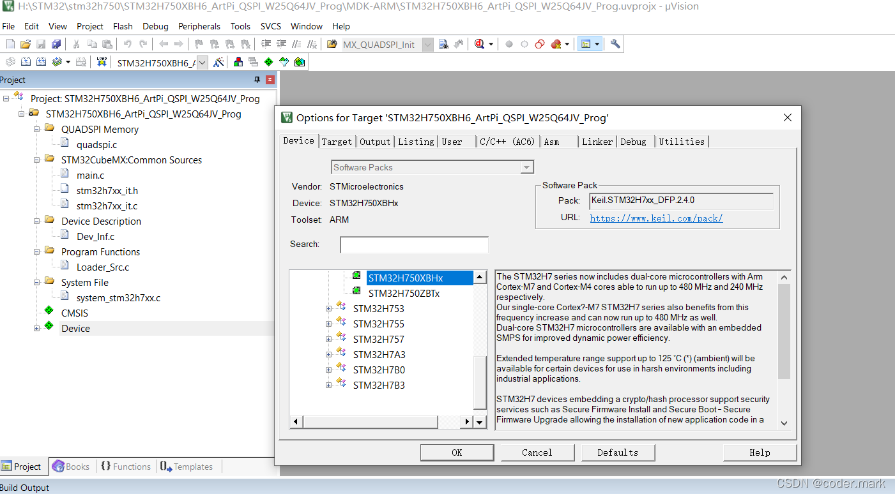The height and width of the screenshot is (494, 895).
Task: Click the Undo arrow icon
Action: point(127,44)
